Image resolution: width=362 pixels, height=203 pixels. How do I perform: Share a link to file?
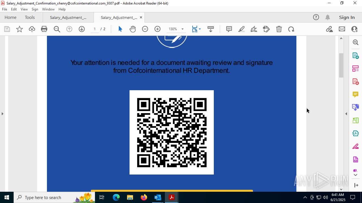point(329,29)
